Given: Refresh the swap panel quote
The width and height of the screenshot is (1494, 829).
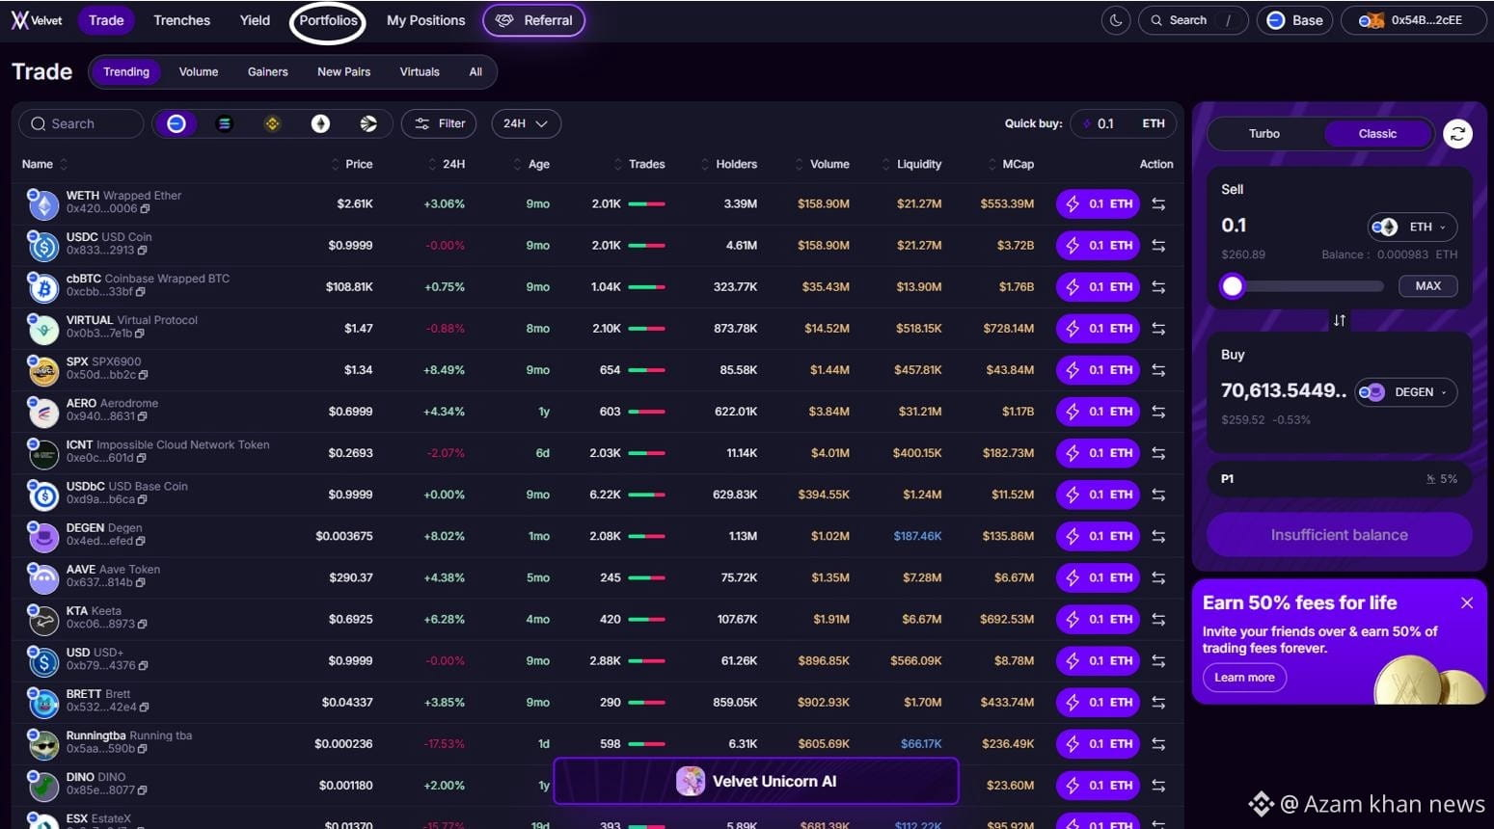Looking at the screenshot, I should (1457, 134).
